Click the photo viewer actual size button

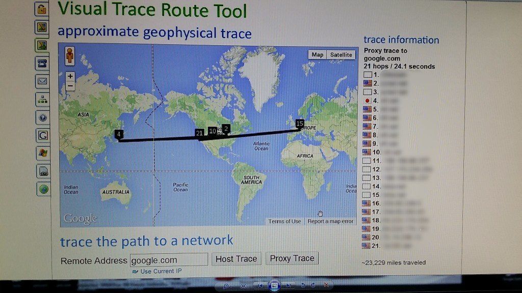pos(243,286)
